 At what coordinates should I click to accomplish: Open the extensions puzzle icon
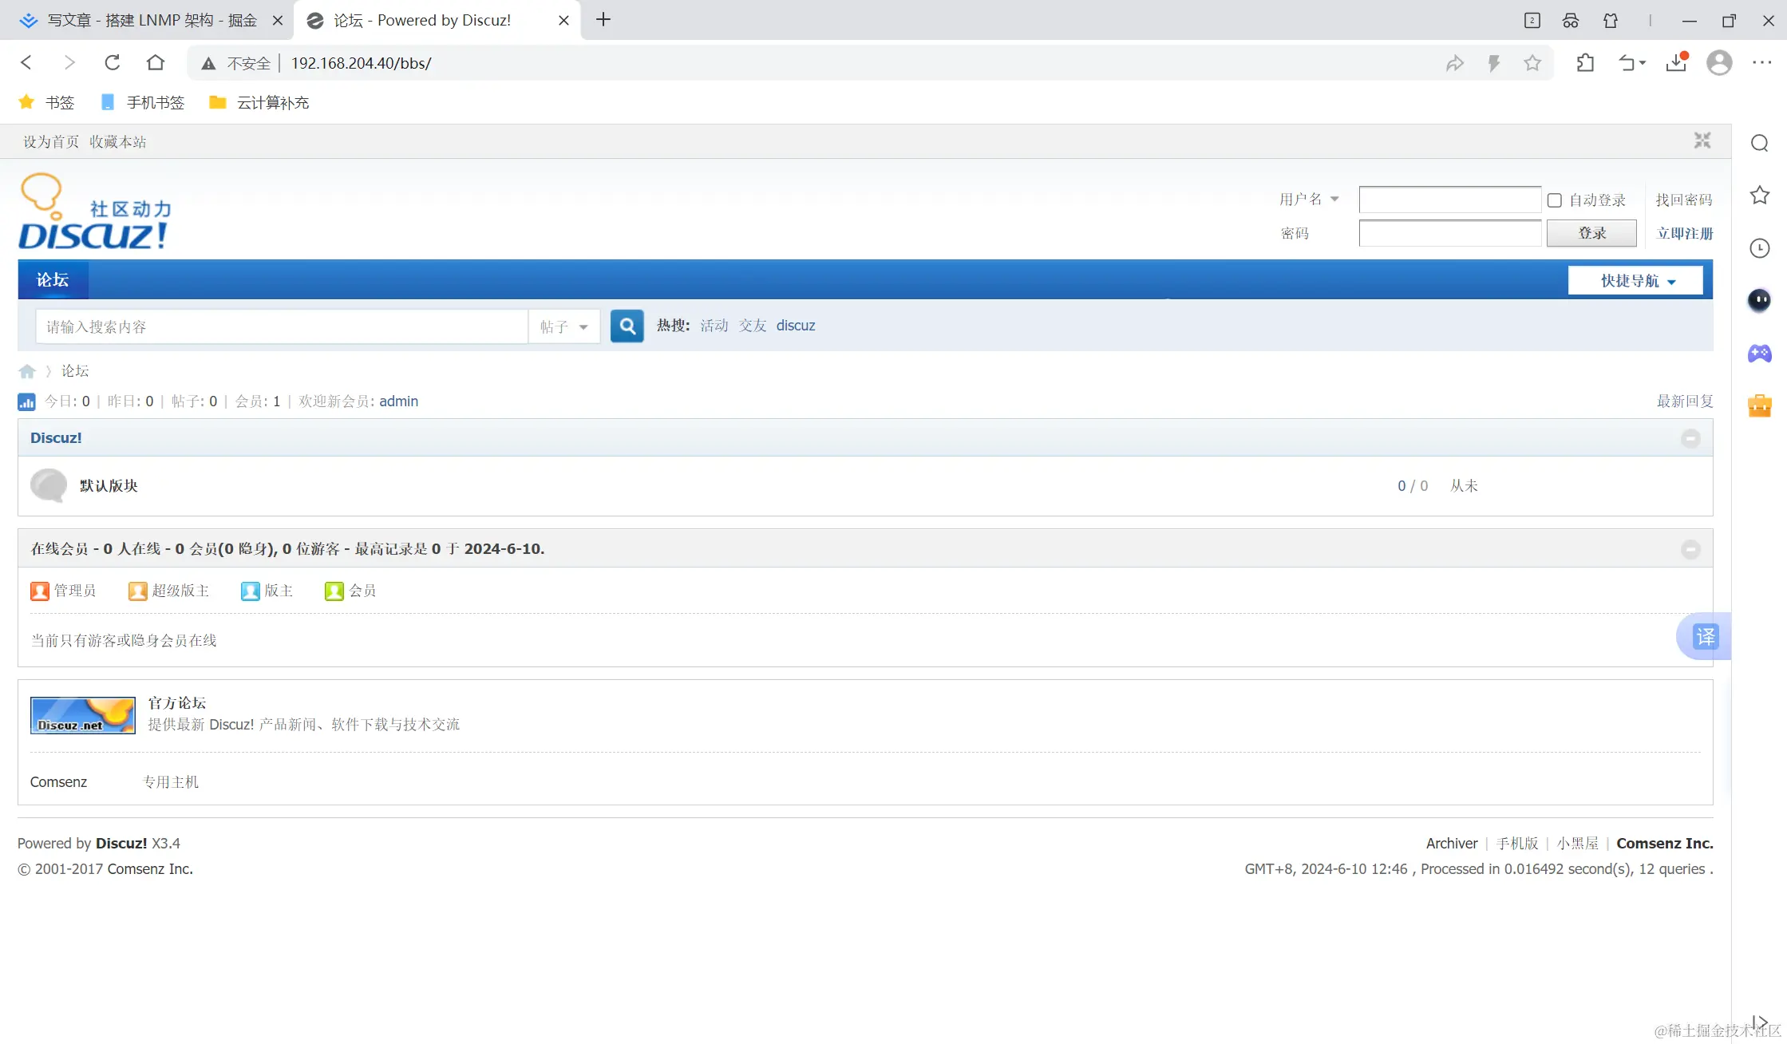1586,64
